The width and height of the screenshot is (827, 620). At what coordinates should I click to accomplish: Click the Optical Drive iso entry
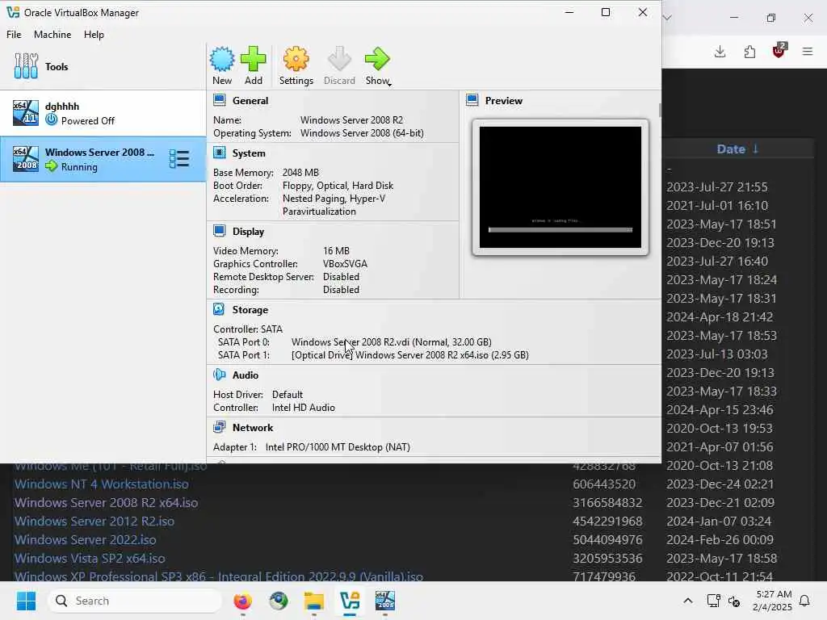[x=409, y=355]
